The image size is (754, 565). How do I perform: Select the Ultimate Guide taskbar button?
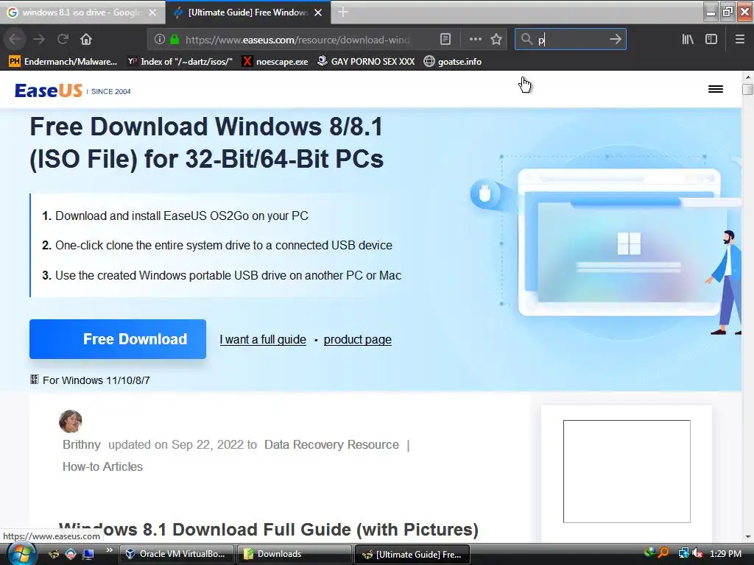[412, 554]
